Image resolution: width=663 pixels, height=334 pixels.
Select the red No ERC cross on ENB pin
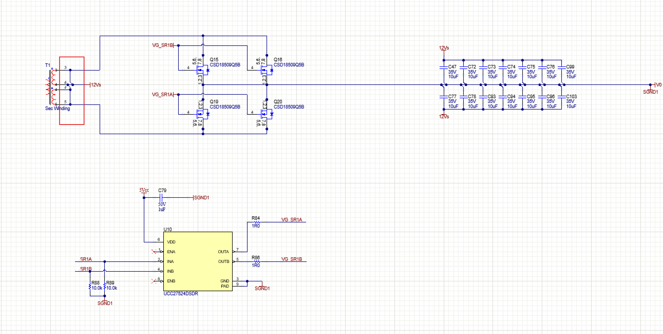click(x=154, y=281)
